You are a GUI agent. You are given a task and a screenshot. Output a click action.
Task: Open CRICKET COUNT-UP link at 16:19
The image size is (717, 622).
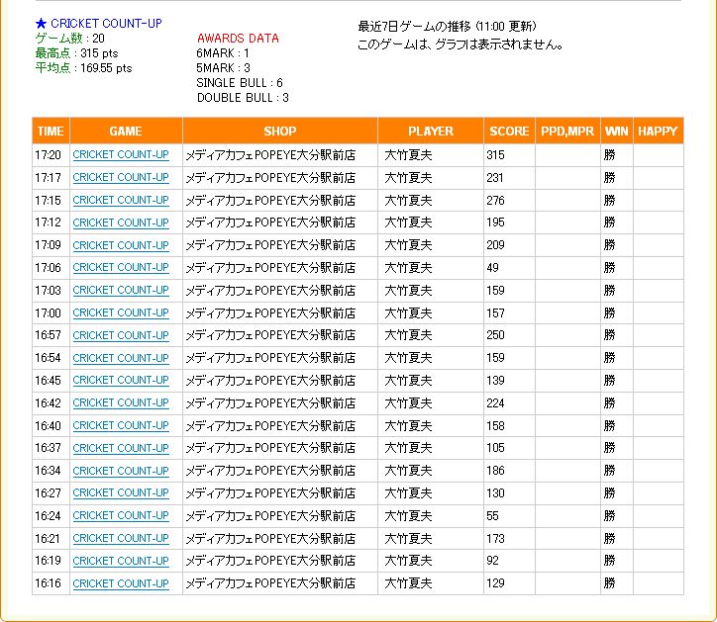121,561
